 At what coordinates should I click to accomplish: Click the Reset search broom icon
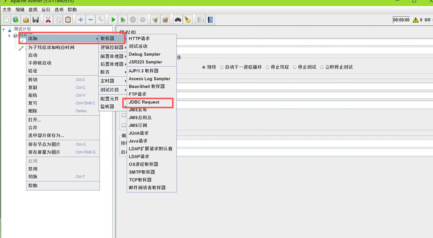[188, 20]
